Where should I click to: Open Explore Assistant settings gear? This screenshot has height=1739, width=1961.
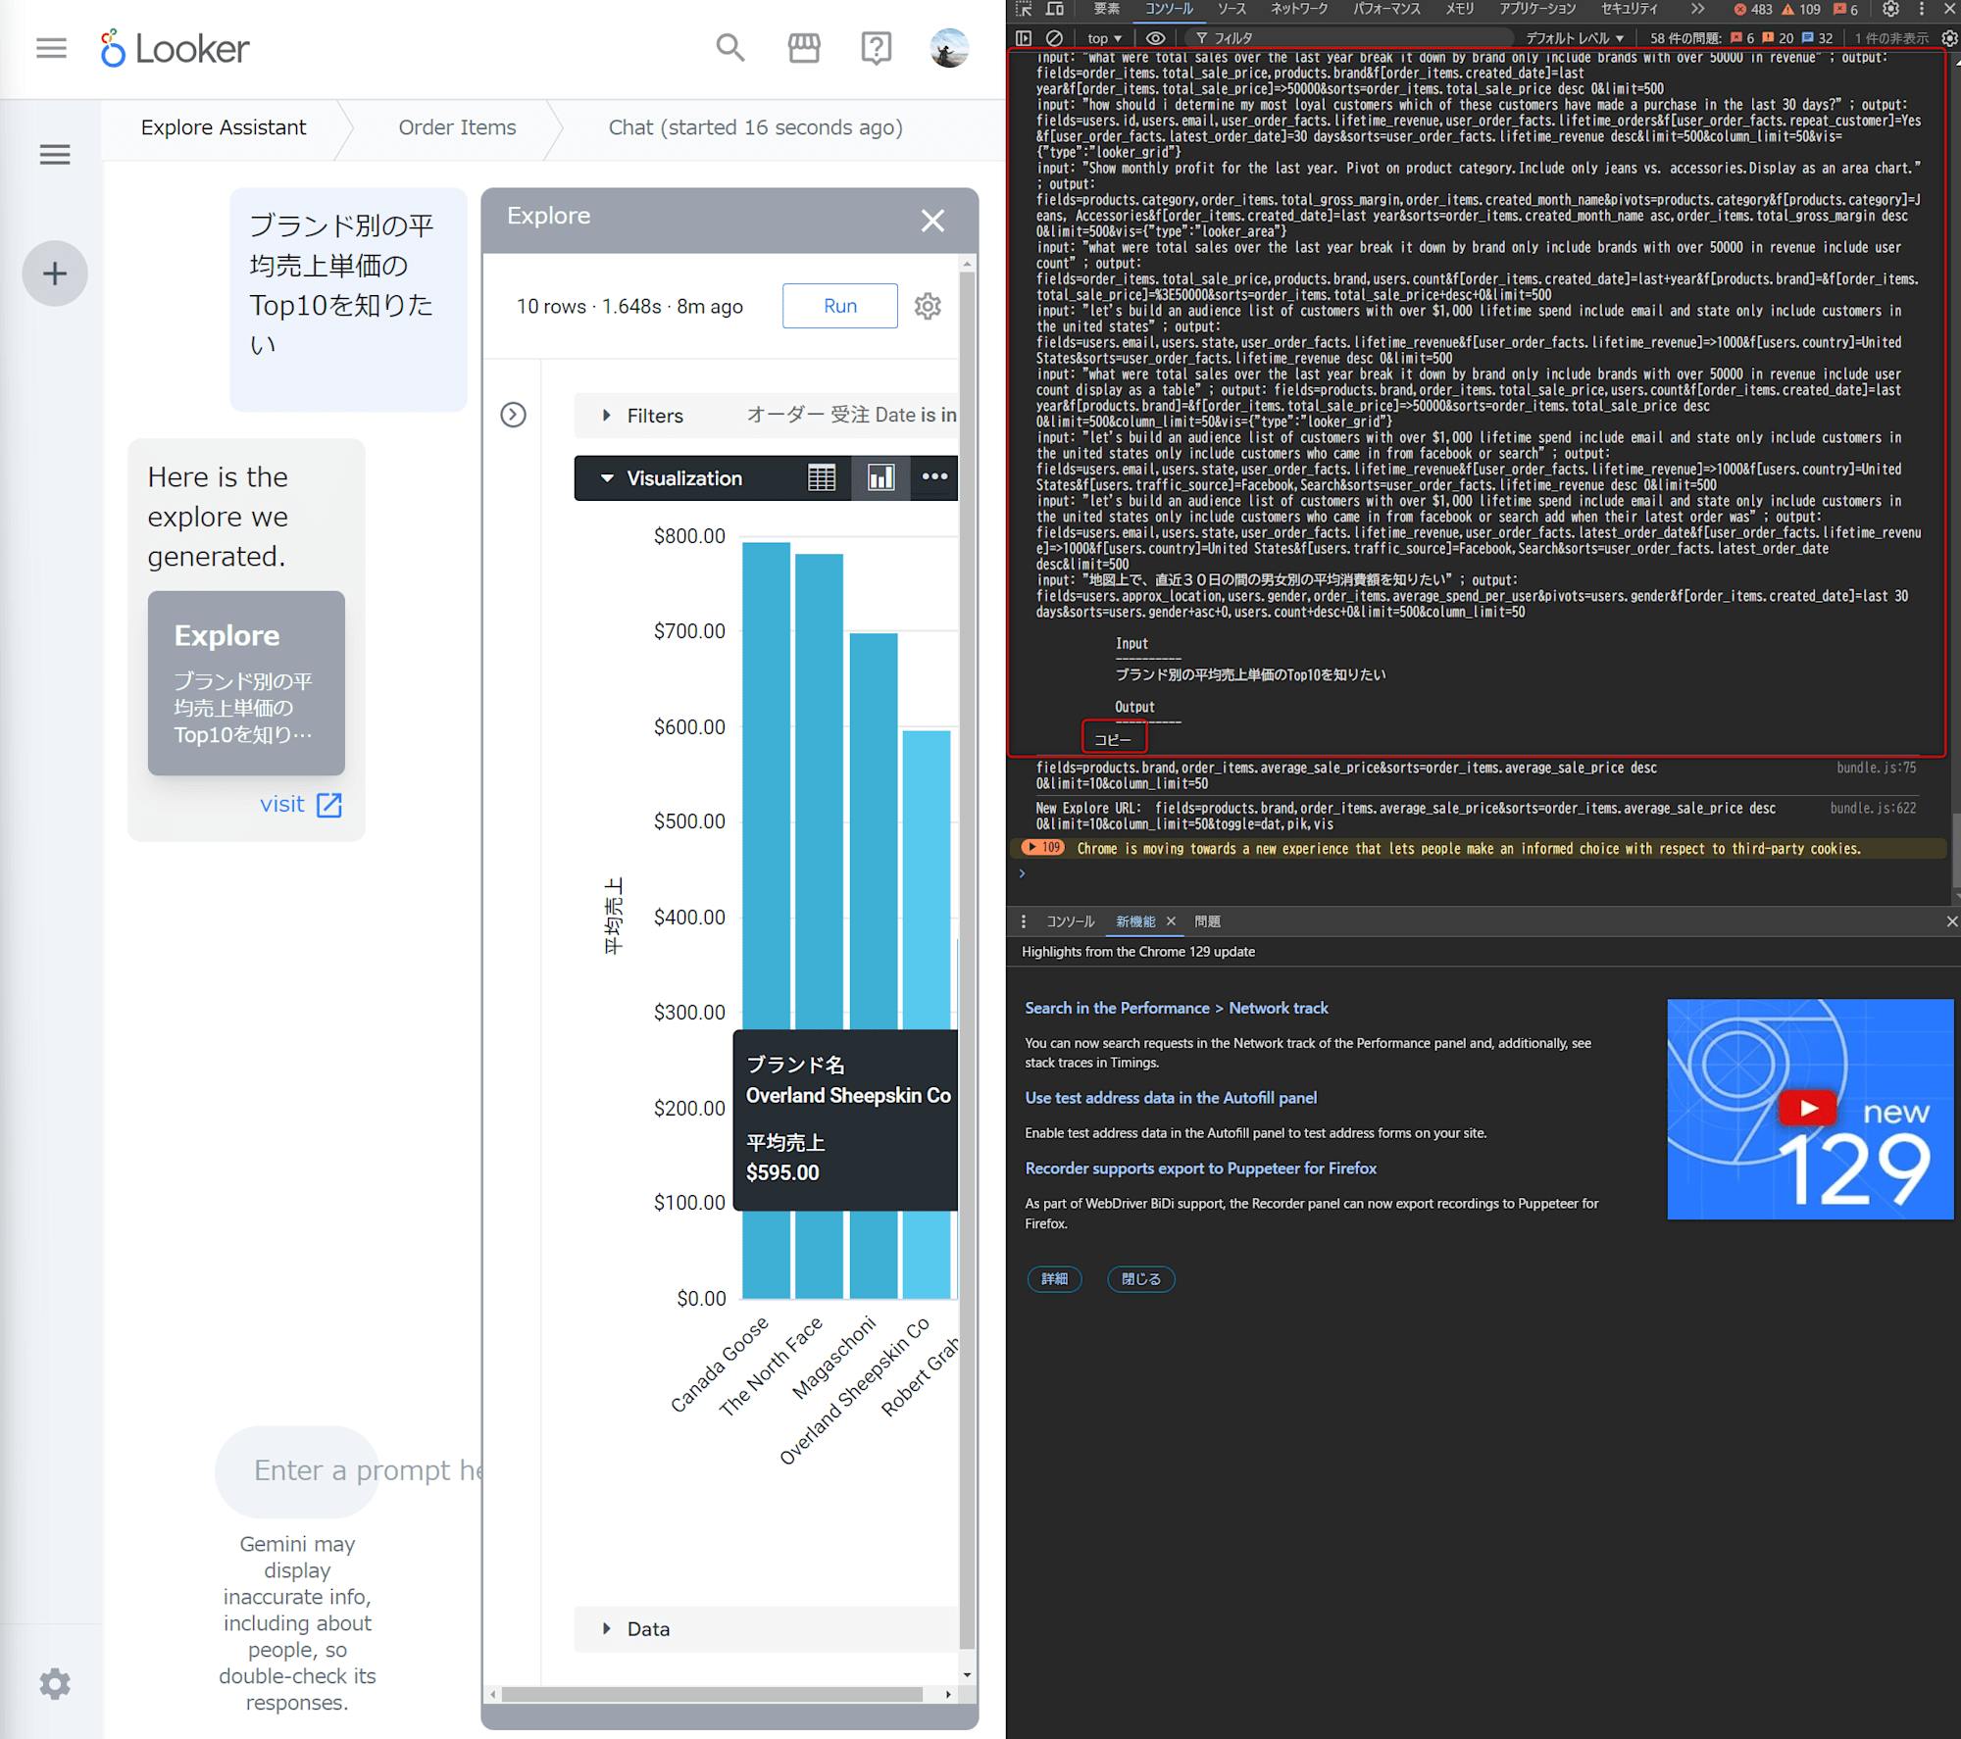pos(55,1684)
